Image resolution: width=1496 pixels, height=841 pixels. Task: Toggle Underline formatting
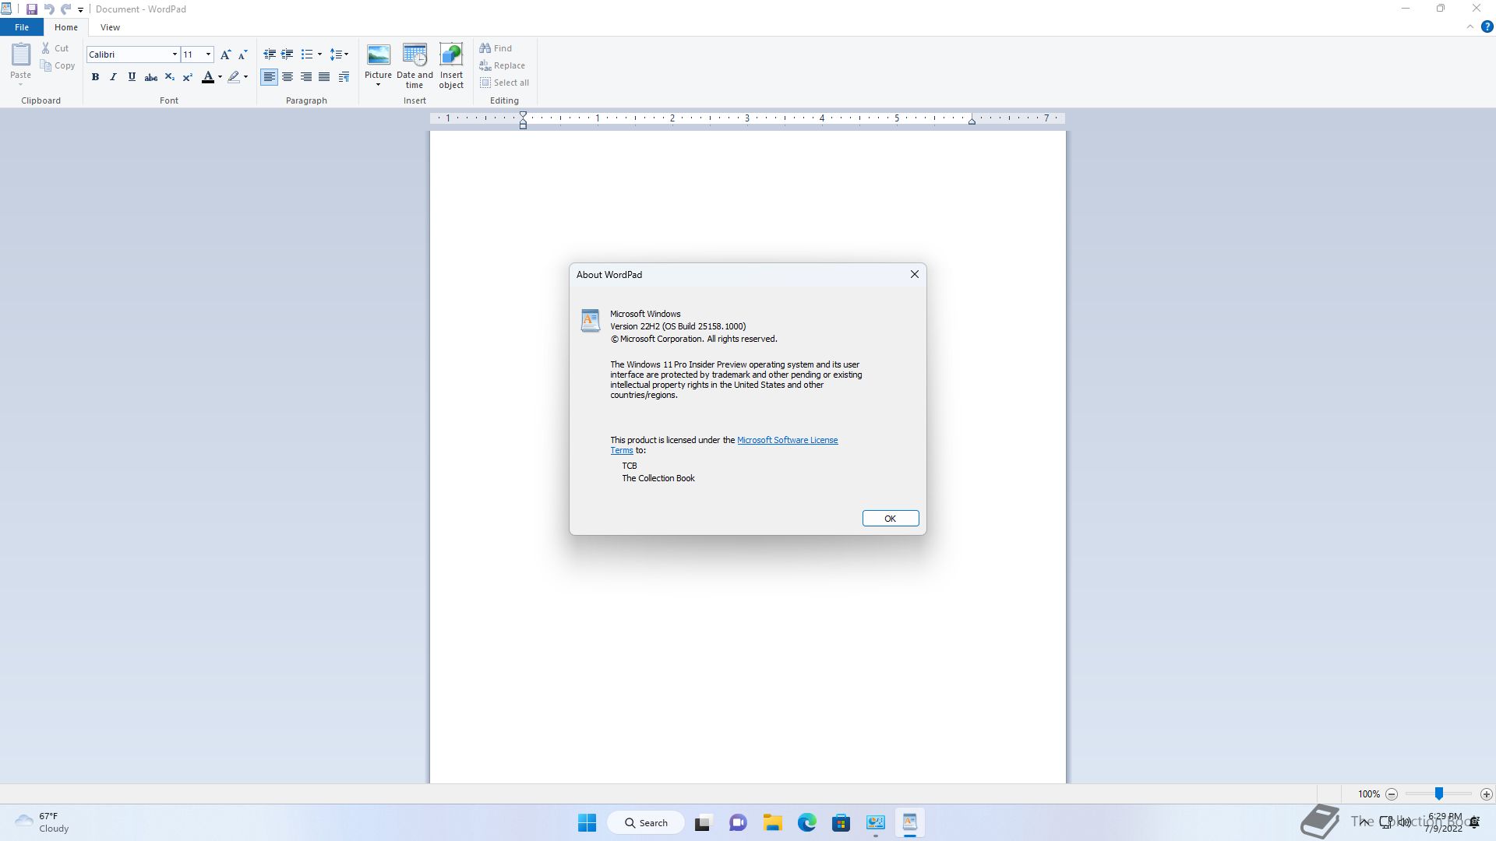click(x=132, y=77)
